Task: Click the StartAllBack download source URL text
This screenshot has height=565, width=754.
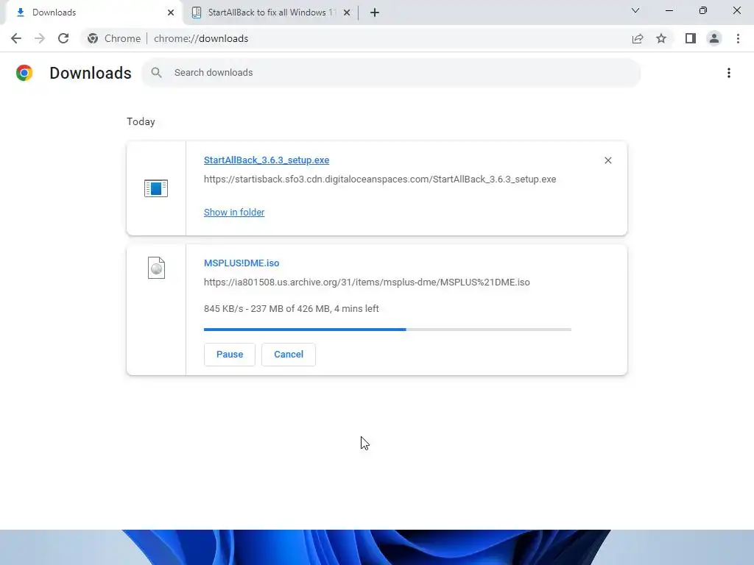Action: click(x=380, y=180)
